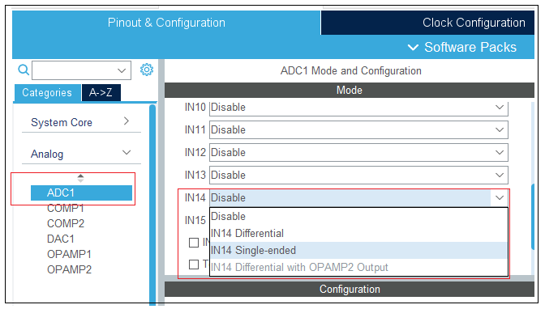Click the ADC1 Mode and Configuration title
The height and width of the screenshot is (309, 545).
pos(350,70)
